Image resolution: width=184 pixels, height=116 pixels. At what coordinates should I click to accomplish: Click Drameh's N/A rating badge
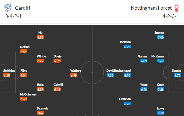40,113
